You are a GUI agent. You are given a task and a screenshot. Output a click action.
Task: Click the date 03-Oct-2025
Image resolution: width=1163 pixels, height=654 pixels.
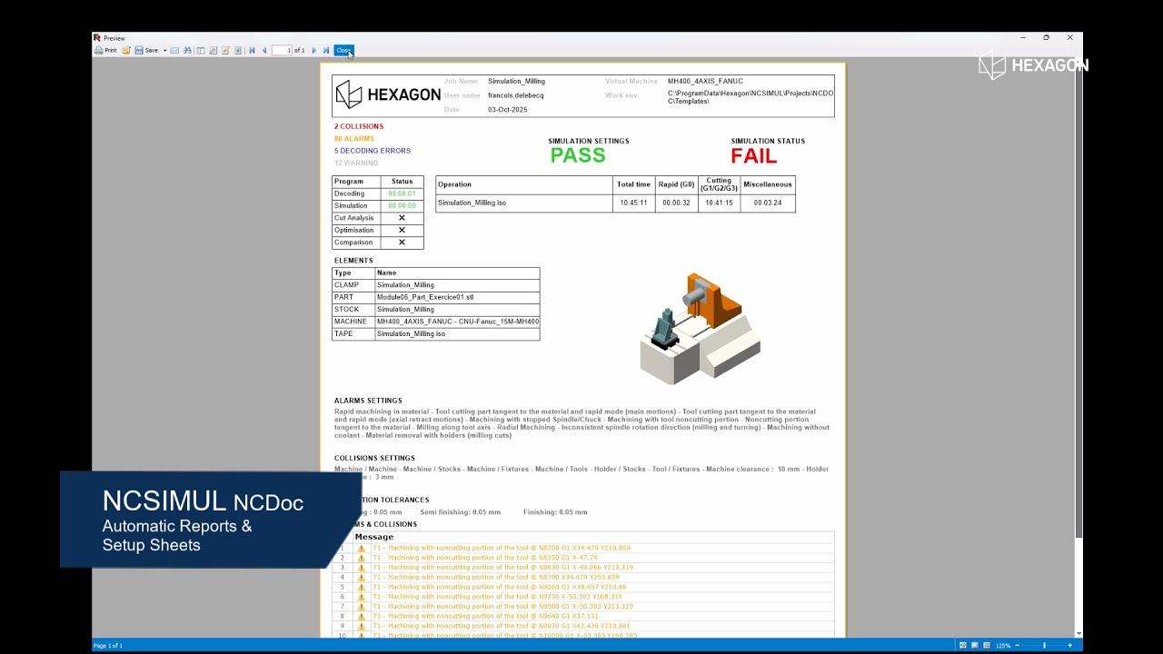[x=507, y=110]
